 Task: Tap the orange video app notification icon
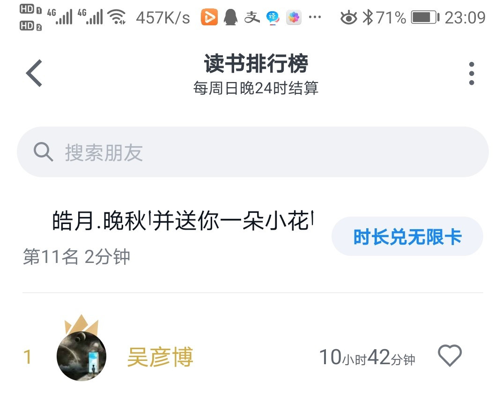coord(209,17)
